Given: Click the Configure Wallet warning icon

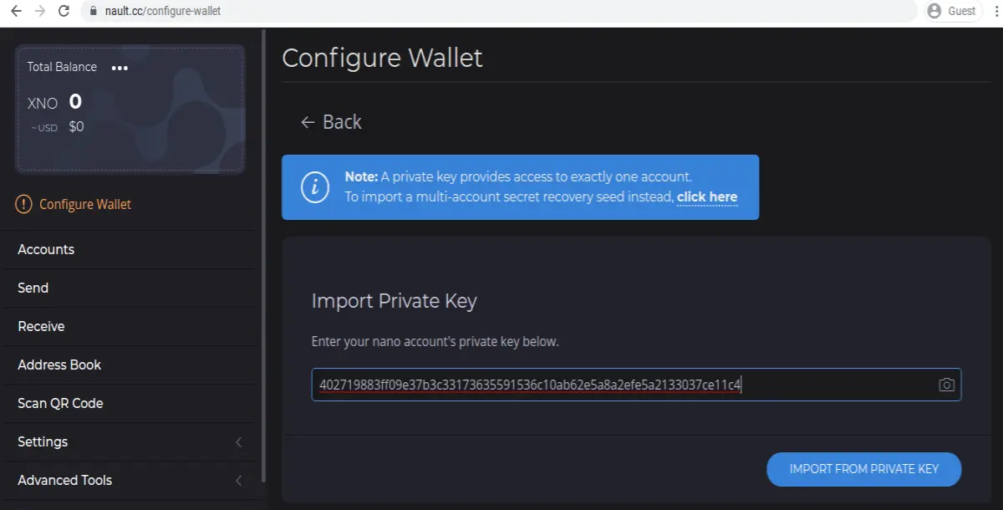Looking at the screenshot, I should click(x=23, y=204).
